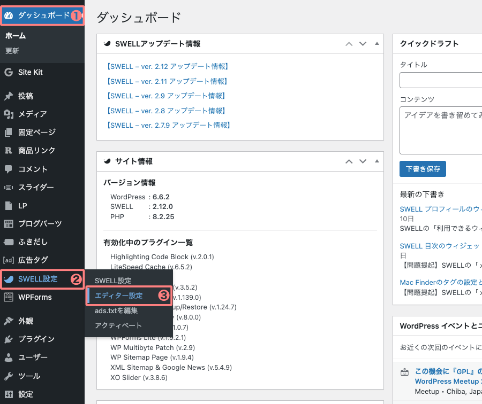This screenshot has height=404, width=482.
Task: Open draft Mac Finderのタグの設定 link
Action: pos(441,282)
